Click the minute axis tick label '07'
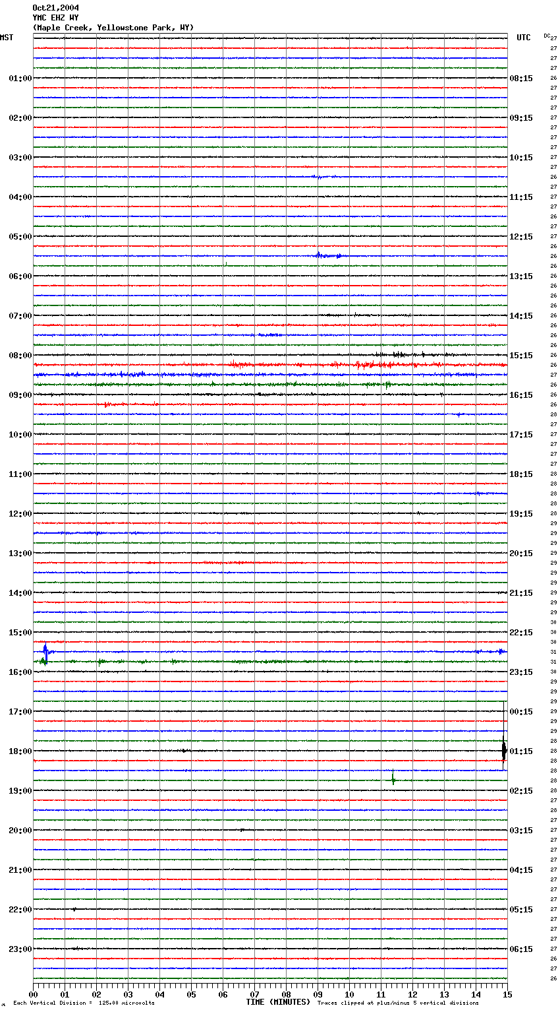The height and width of the screenshot is (1012, 560). [x=254, y=994]
